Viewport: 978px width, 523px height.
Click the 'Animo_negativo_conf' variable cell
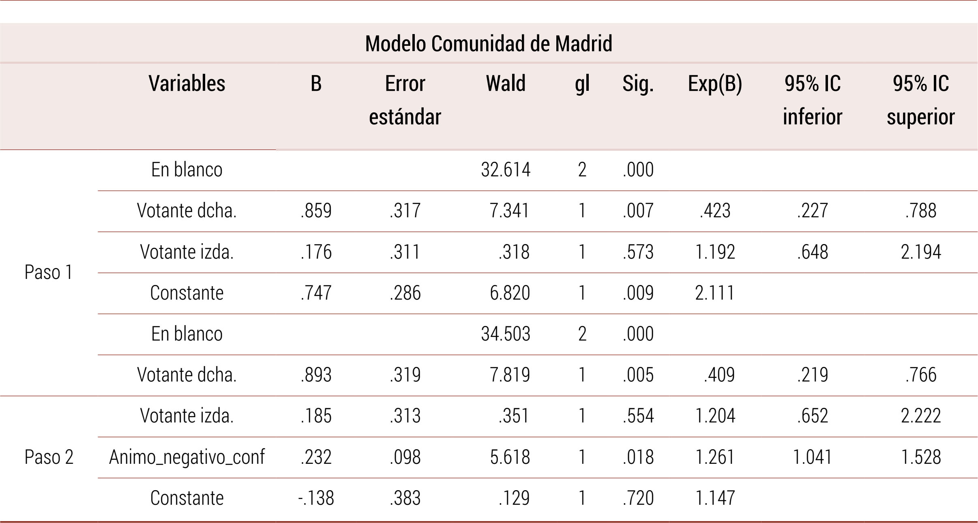pyautogui.click(x=187, y=457)
